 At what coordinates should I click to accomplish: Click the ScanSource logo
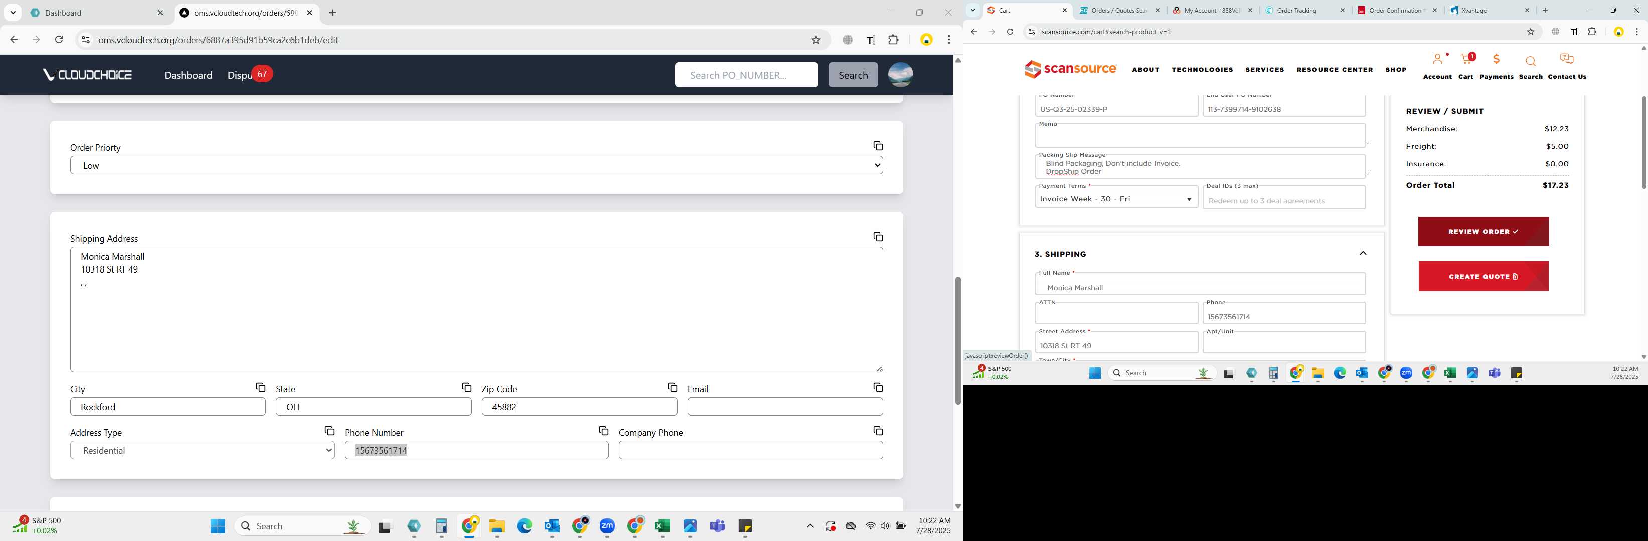tap(1070, 68)
